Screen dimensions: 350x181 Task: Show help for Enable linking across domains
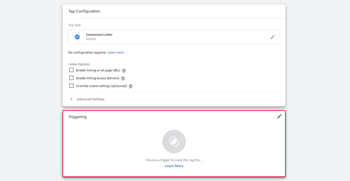point(123,78)
